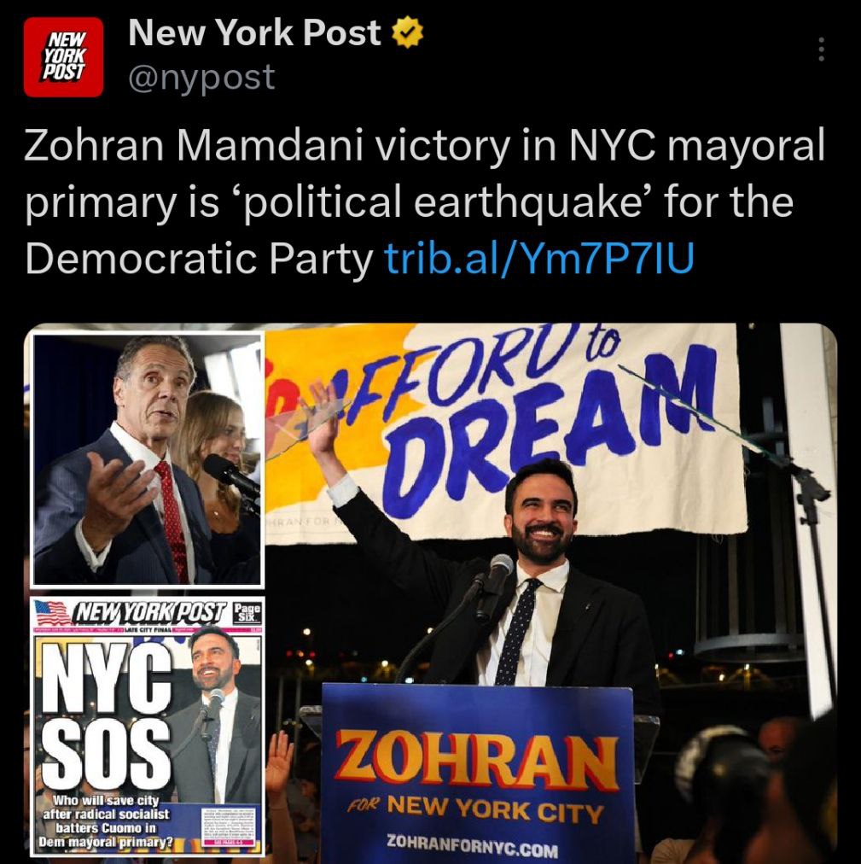Open the New York Post display name
861x864 pixels.
coord(255,32)
